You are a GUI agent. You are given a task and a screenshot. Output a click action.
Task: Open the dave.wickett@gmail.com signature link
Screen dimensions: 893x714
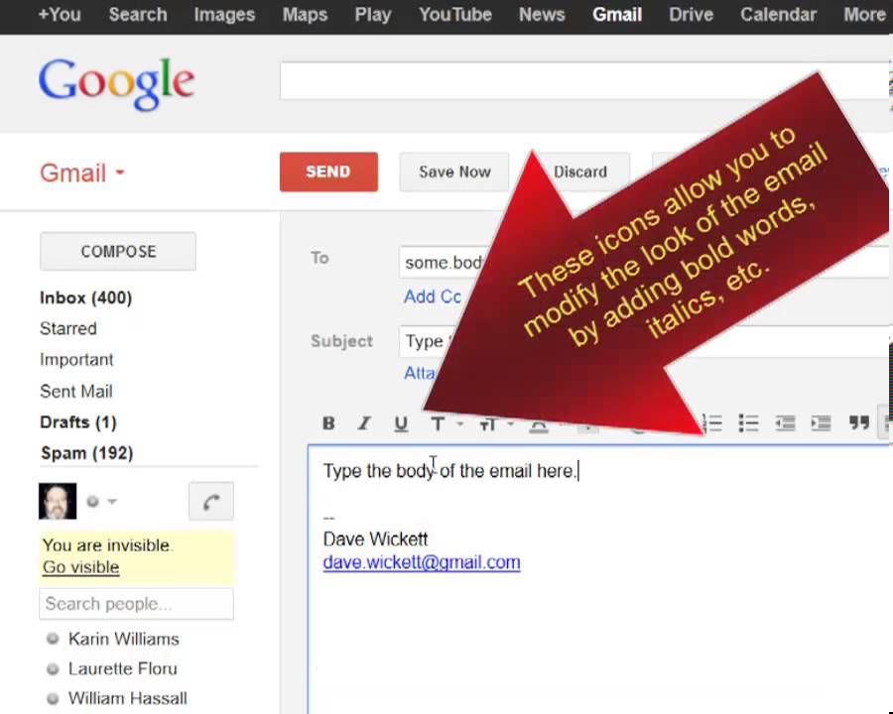click(x=422, y=562)
